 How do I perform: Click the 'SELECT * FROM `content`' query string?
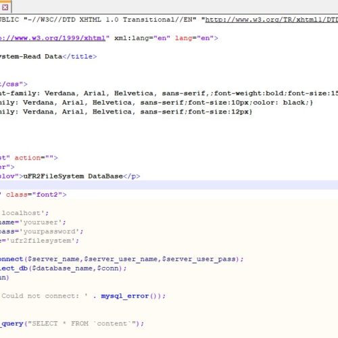(82, 324)
